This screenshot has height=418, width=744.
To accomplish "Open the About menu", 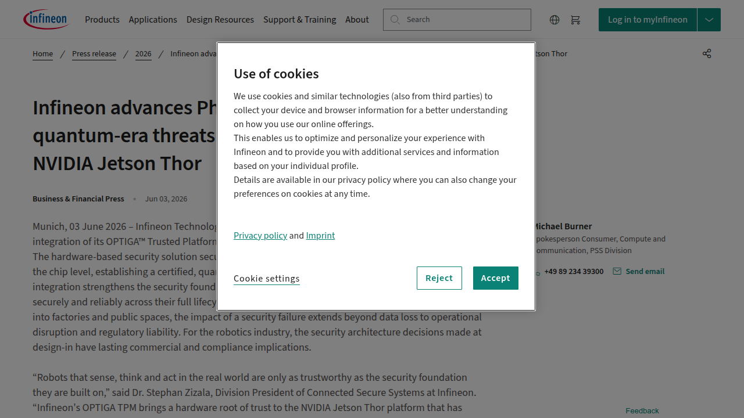I will pos(357,20).
